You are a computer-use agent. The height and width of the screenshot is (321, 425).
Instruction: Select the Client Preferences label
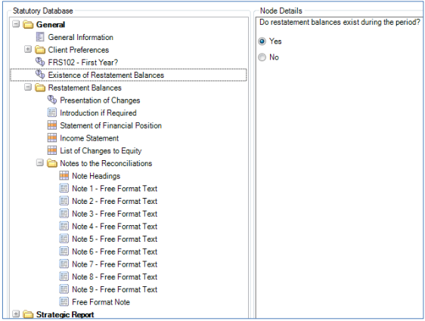tap(79, 50)
